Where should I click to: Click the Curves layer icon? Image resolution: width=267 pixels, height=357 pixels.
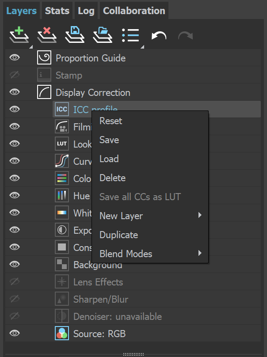click(62, 161)
